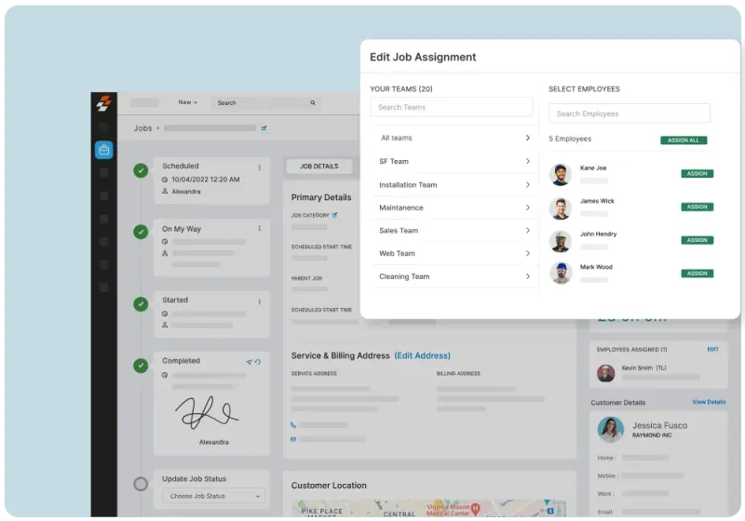Click the Search Employees input field
The width and height of the screenshot is (745, 521).
tap(629, 114)
